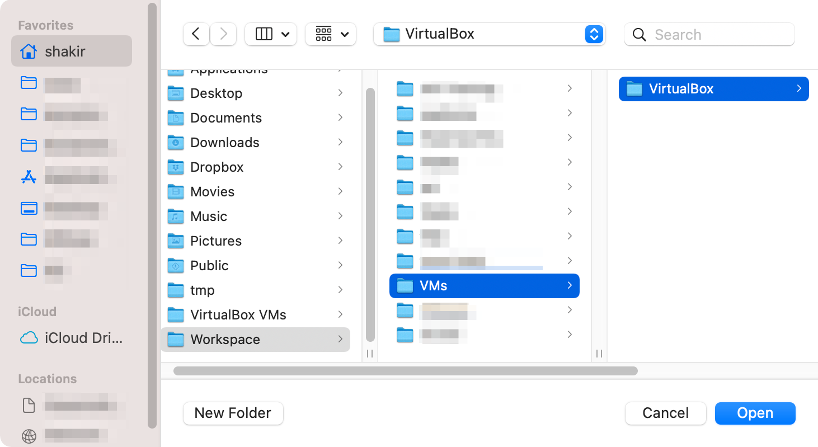Click the Workspace folder icon
The height and width of the screenshot is (447, 818).
(x=176, y=340)
